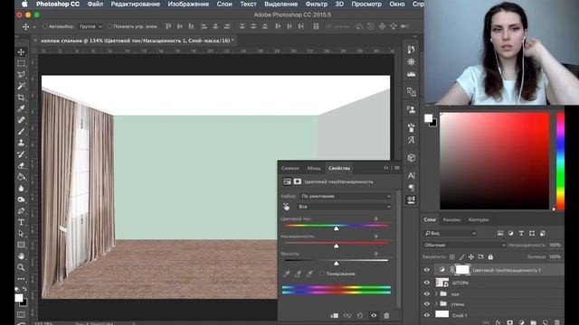This screenshot has height=325, width=579.
Task: Enable Автовыбор checkbox
Action: pos(45,26)
